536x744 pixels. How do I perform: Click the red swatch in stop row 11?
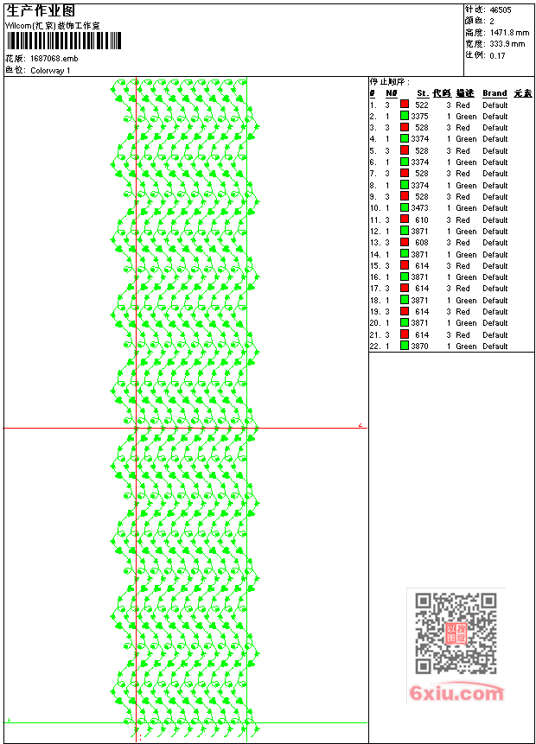(404, 219)
